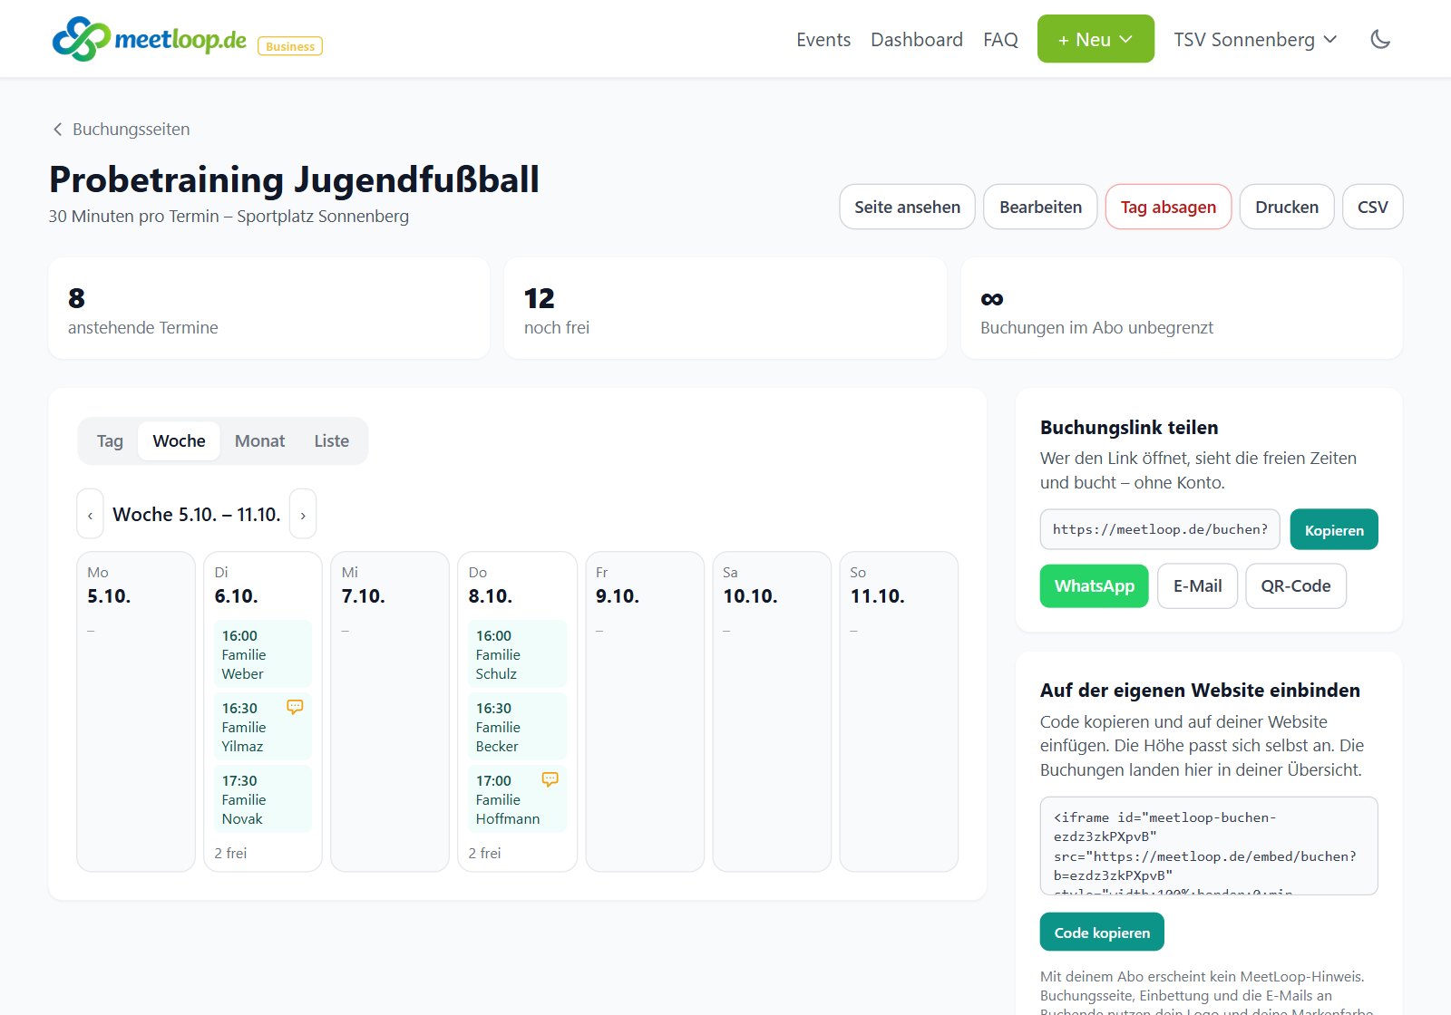1451x1015 pixels.
Task: Select Friday 9.10. day column
Action: point(645,711)
